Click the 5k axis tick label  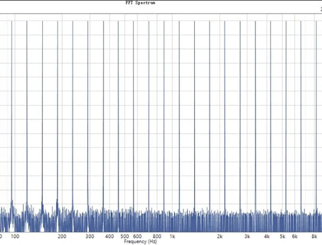[x=282, y=236]
